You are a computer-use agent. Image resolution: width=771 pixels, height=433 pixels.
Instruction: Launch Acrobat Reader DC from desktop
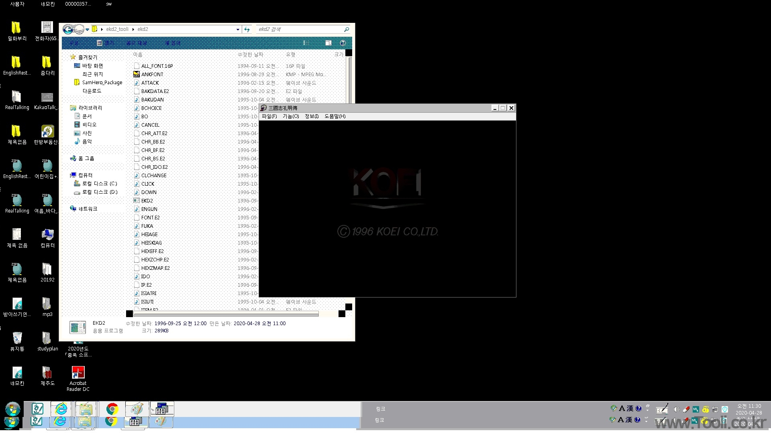coord(78,378)
